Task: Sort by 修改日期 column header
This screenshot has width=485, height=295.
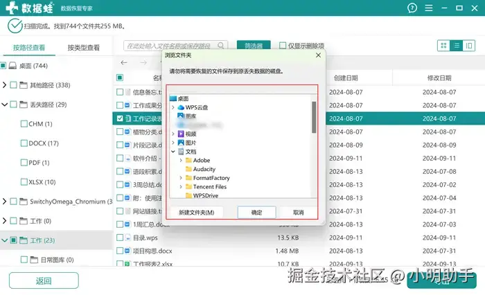Action: (x=439, y=78)
